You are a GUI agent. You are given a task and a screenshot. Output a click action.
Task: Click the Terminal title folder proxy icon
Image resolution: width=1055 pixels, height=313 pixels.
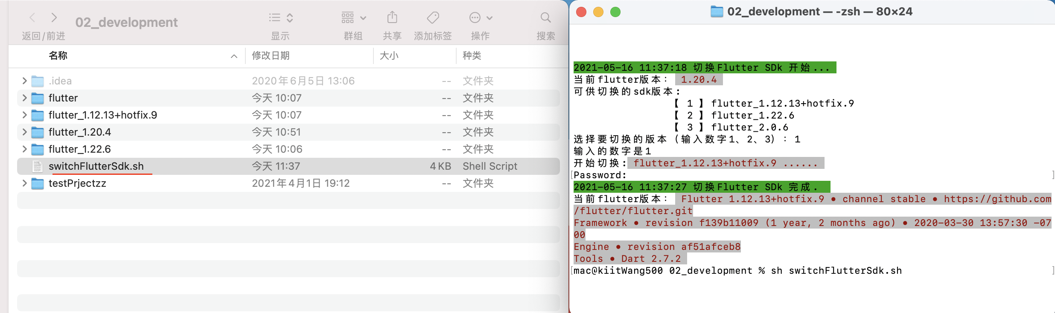tap(717, 12)
